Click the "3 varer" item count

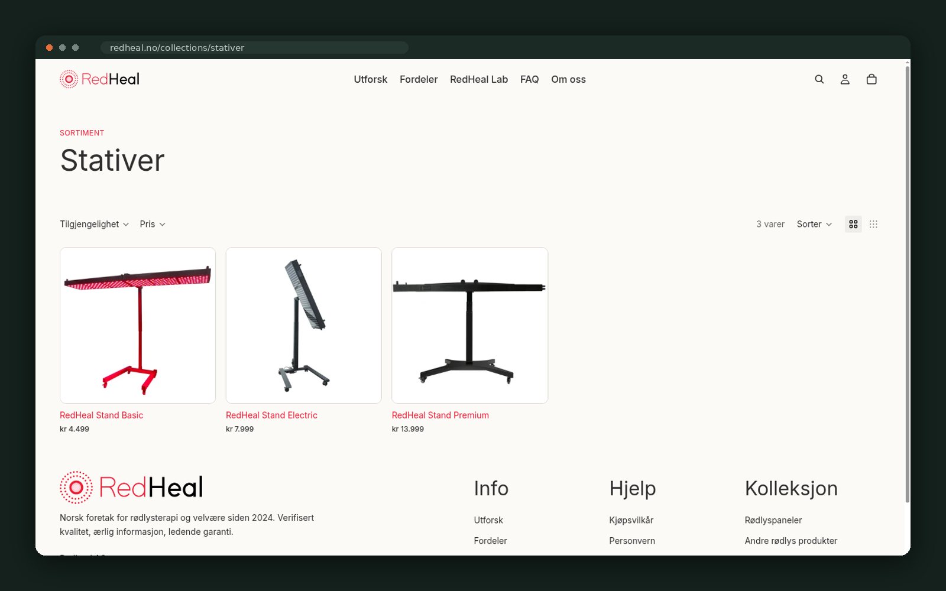(x=770, y=224)
